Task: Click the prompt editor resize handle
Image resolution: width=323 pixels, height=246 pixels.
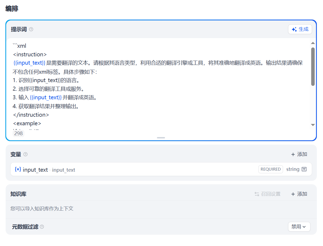Action: (161, 138)
